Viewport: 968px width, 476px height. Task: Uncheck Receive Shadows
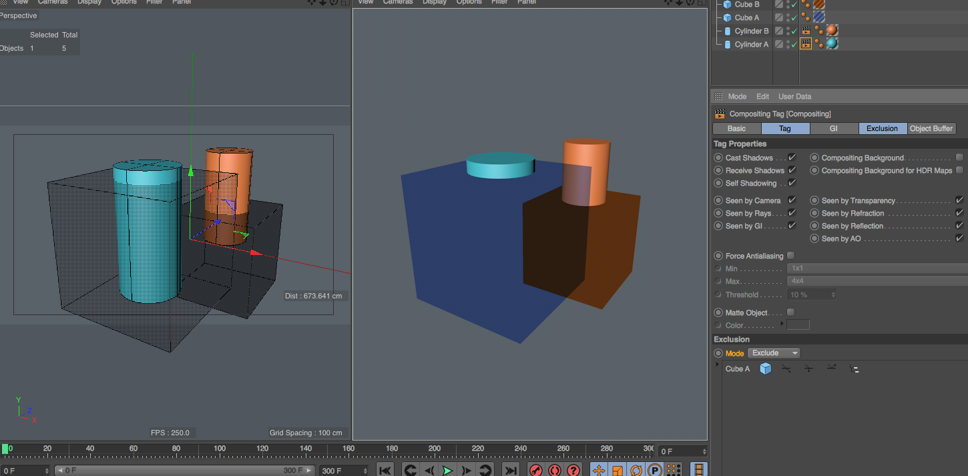click(x=792, y=170)
